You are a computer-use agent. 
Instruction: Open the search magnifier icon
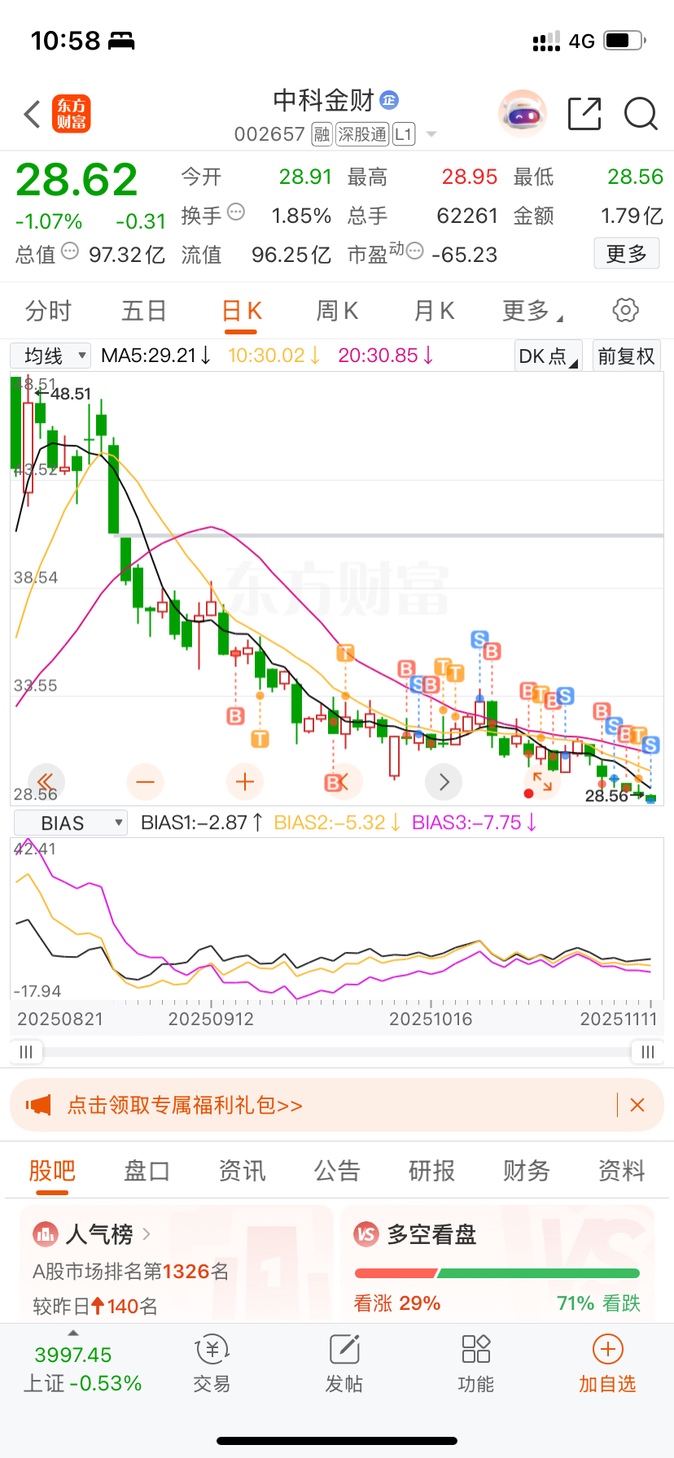641,114
